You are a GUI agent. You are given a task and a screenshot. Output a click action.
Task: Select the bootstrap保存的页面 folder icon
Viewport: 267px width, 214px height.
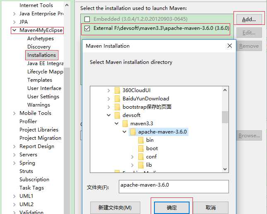(x=117, y=107)
